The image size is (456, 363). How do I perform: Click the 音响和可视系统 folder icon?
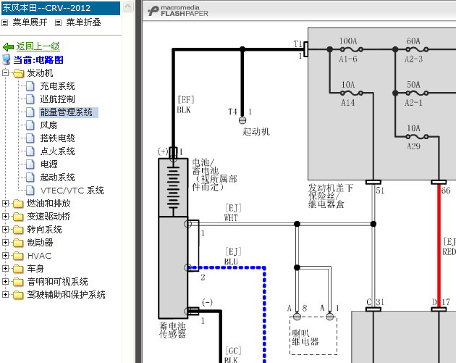[x=18, y=282]
